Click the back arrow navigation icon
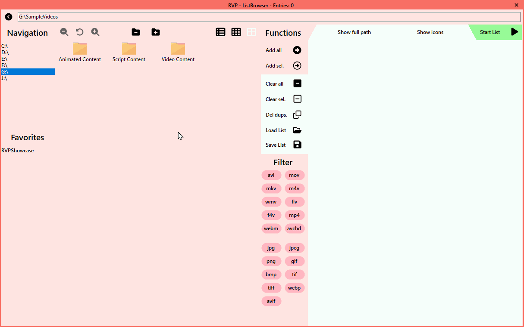 (9, 17)
